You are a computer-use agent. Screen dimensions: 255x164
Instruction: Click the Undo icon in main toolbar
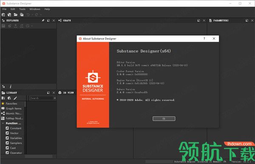pos(28,15)
